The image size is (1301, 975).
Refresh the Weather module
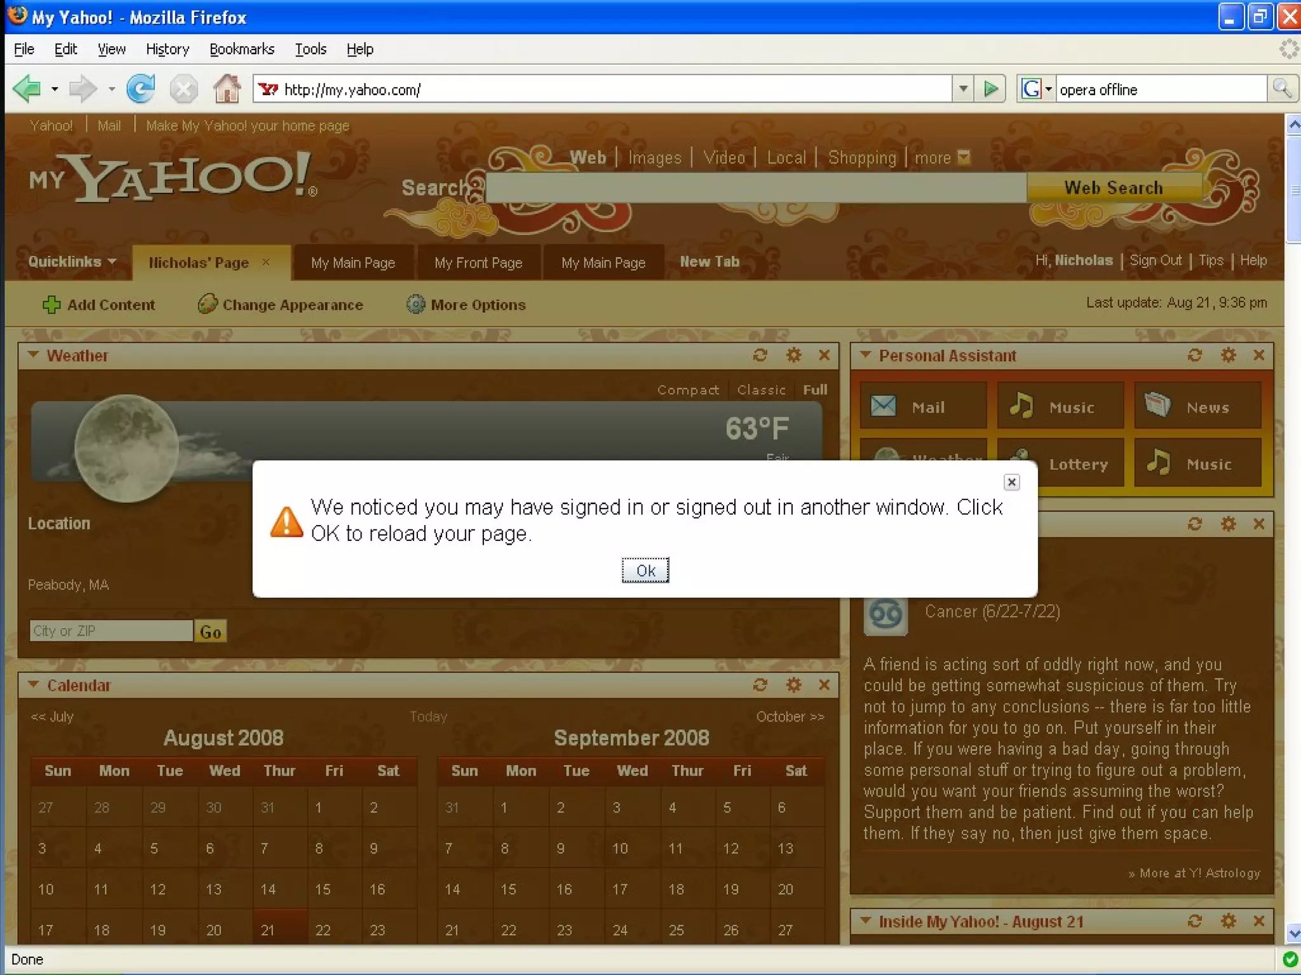pos(760,355)
